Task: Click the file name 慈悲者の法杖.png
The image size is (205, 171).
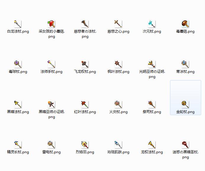Action: pyautogui.click(x=85, y=34)
